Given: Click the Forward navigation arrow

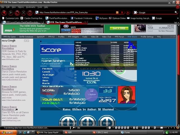Looking at the screenshot, I should 11,13.
